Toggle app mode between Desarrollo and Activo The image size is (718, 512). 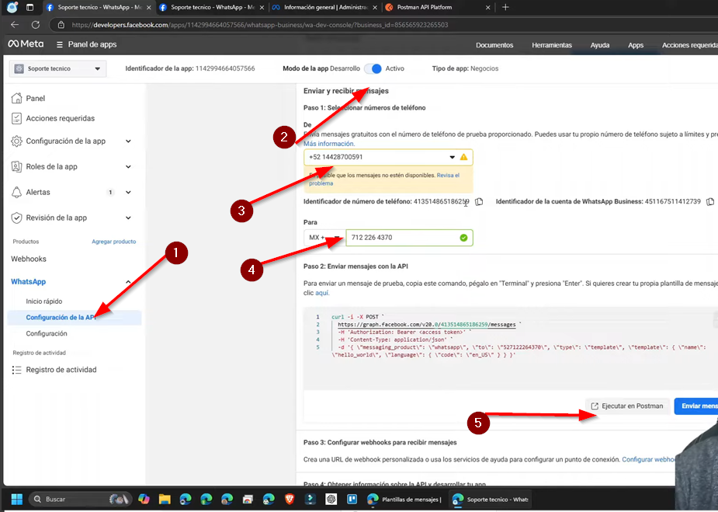tap(373, 68)
